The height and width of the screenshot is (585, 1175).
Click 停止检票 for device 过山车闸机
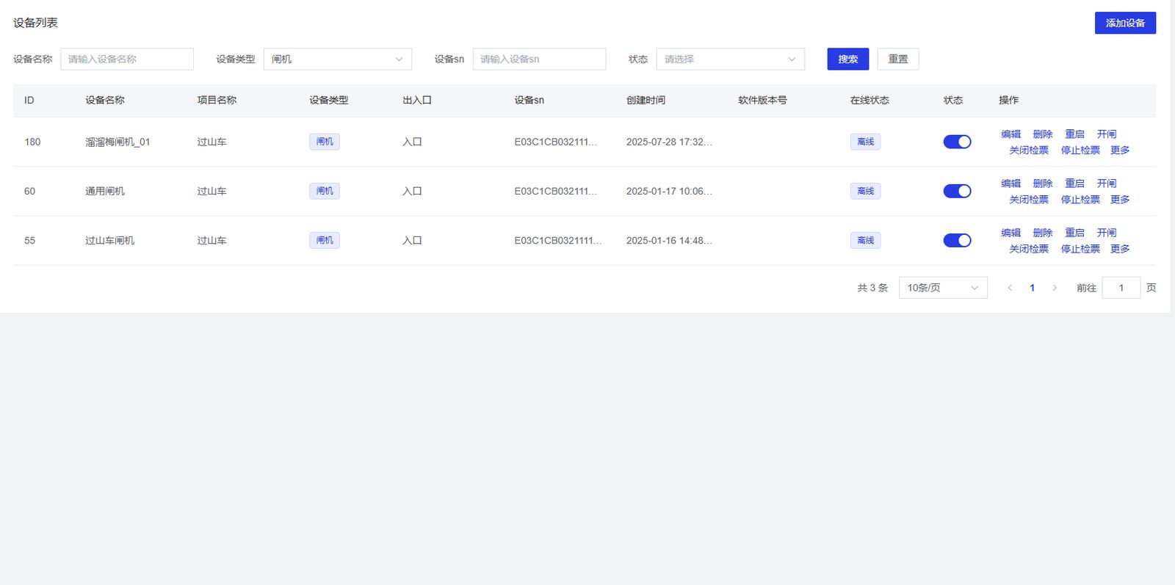1080,249
